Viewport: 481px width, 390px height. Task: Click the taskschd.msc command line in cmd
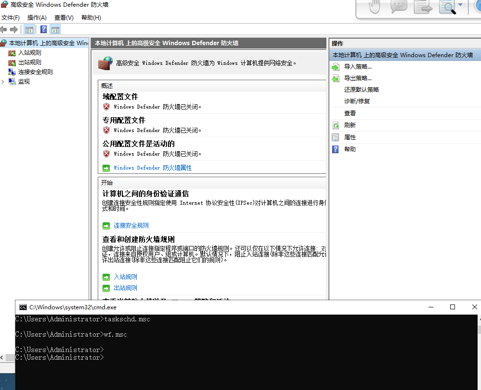point(82,319)
